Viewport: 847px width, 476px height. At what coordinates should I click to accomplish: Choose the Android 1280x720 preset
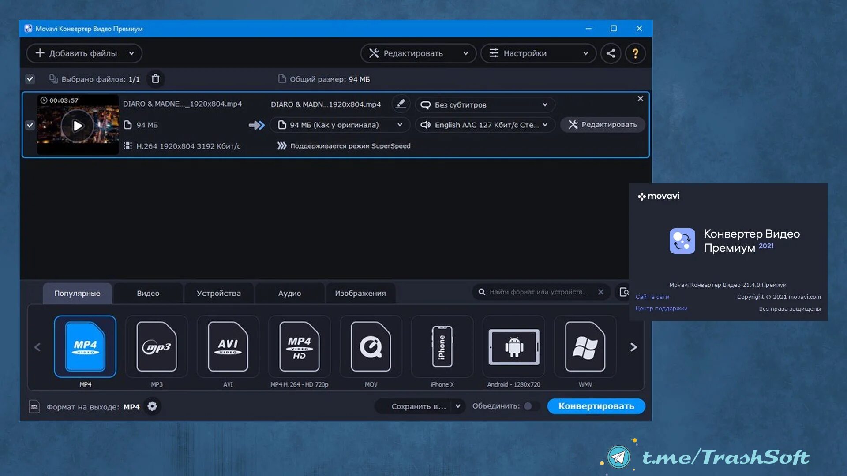point(514,346)
